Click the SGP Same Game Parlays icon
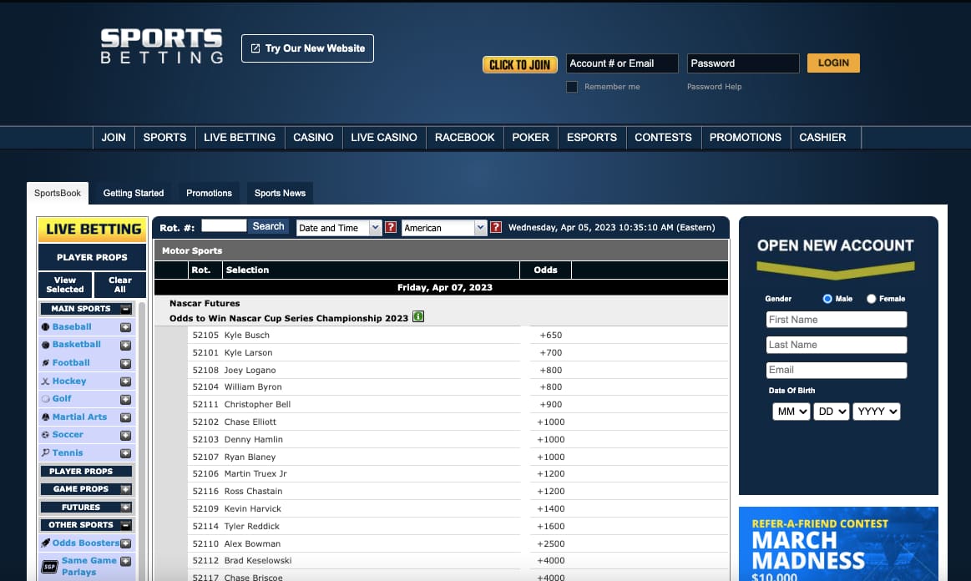971x581 pixels. pos(49,566)
